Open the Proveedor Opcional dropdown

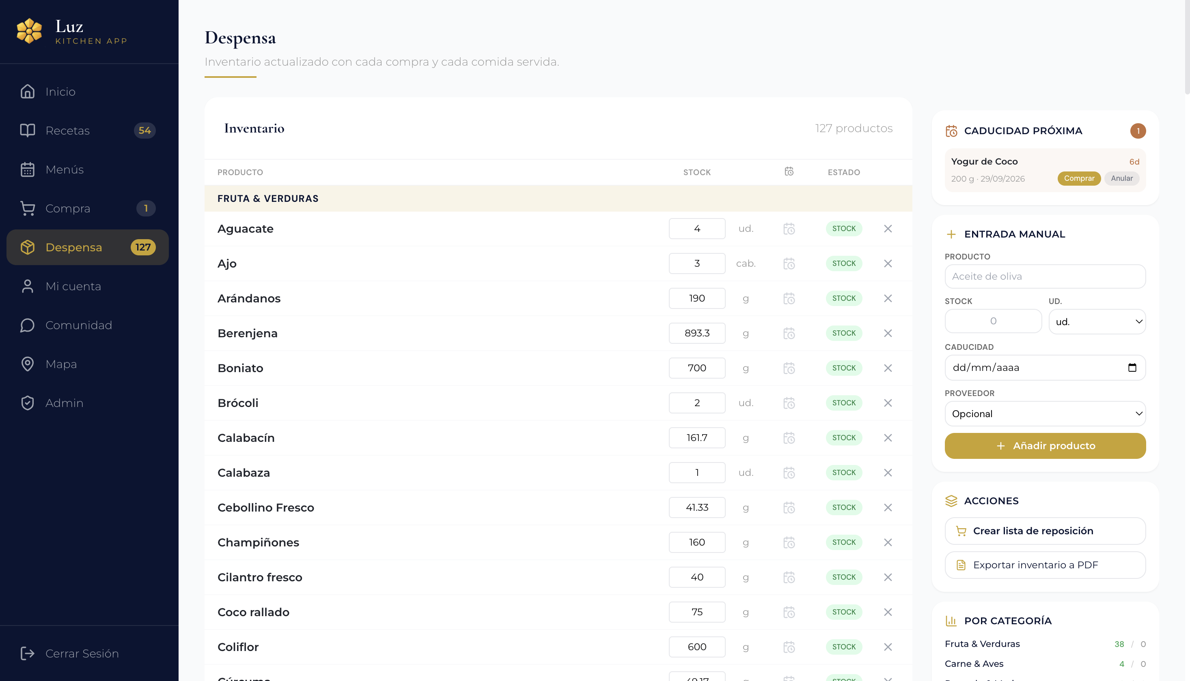pyautogui.click(x=1045, y=414)
